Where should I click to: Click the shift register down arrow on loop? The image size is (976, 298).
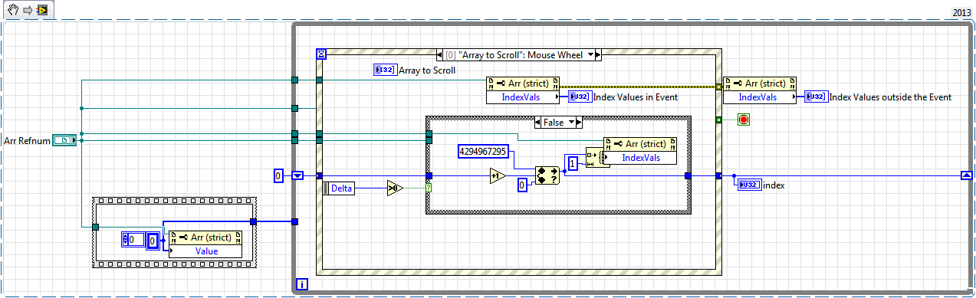tap(297, 176)
